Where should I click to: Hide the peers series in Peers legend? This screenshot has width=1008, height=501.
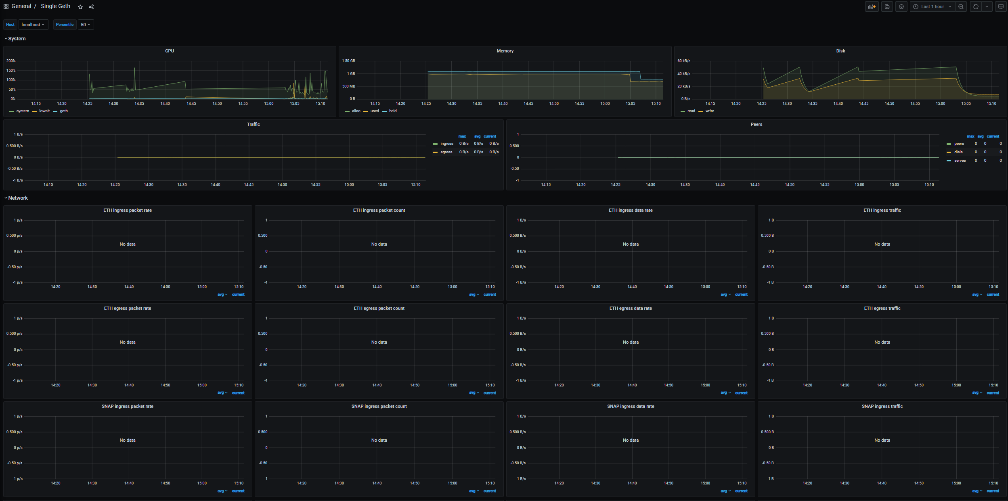pyautogui.click(x=959, y=144)
